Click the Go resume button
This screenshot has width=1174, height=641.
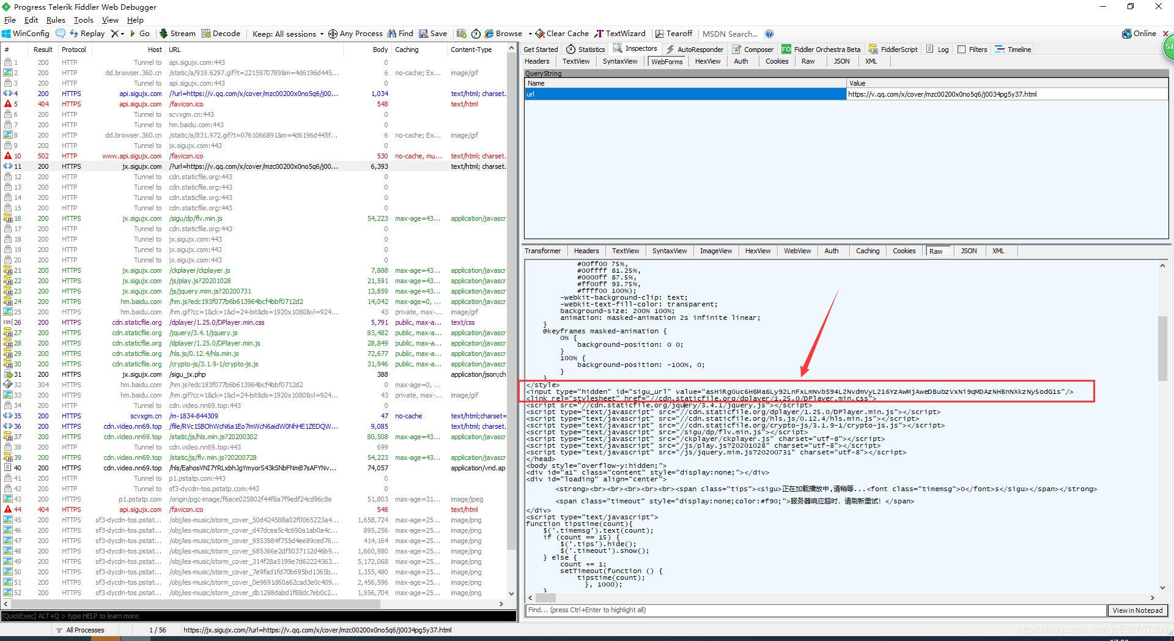(x=139, y=34)
